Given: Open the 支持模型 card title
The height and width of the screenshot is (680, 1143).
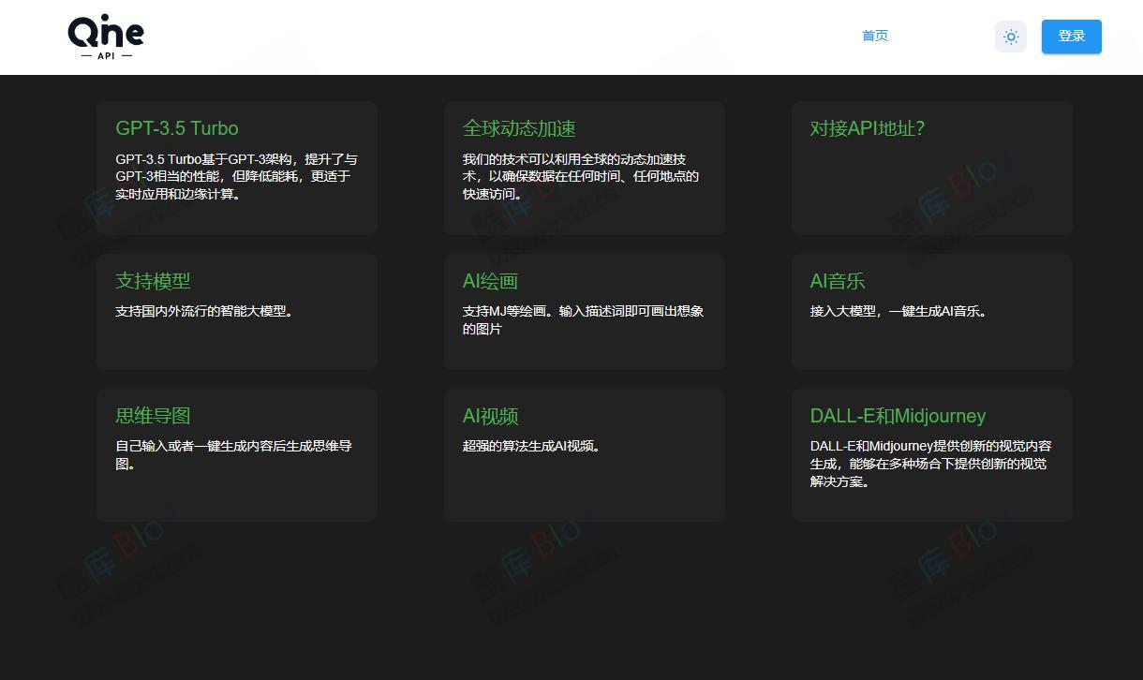Looking at the screenshot, I should coord(153,281).
